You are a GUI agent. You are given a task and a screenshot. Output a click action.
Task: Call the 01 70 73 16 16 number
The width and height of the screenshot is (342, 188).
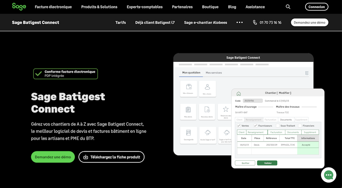[x=271, y=22]
